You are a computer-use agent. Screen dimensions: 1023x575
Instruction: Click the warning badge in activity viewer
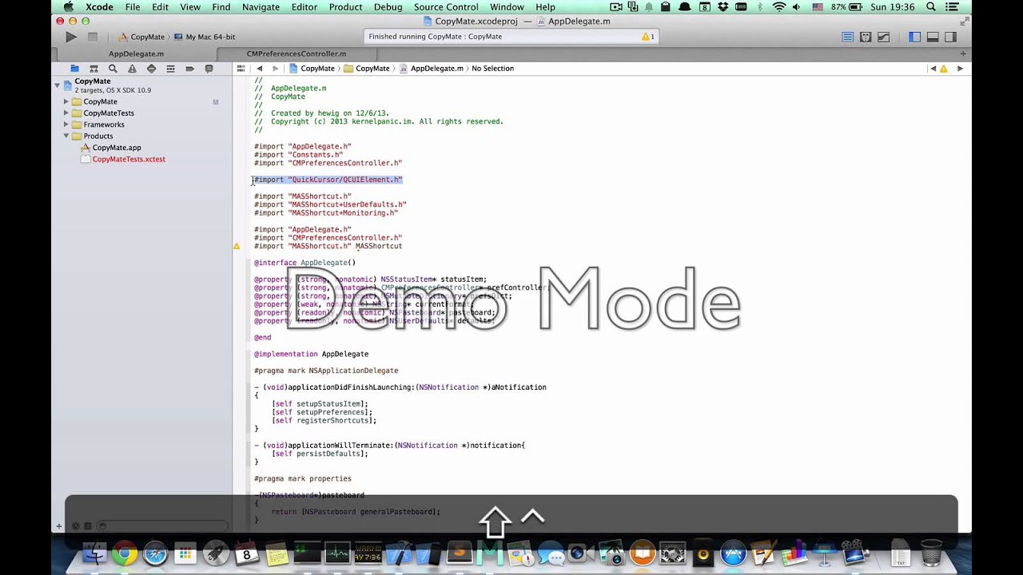(647, 37)
